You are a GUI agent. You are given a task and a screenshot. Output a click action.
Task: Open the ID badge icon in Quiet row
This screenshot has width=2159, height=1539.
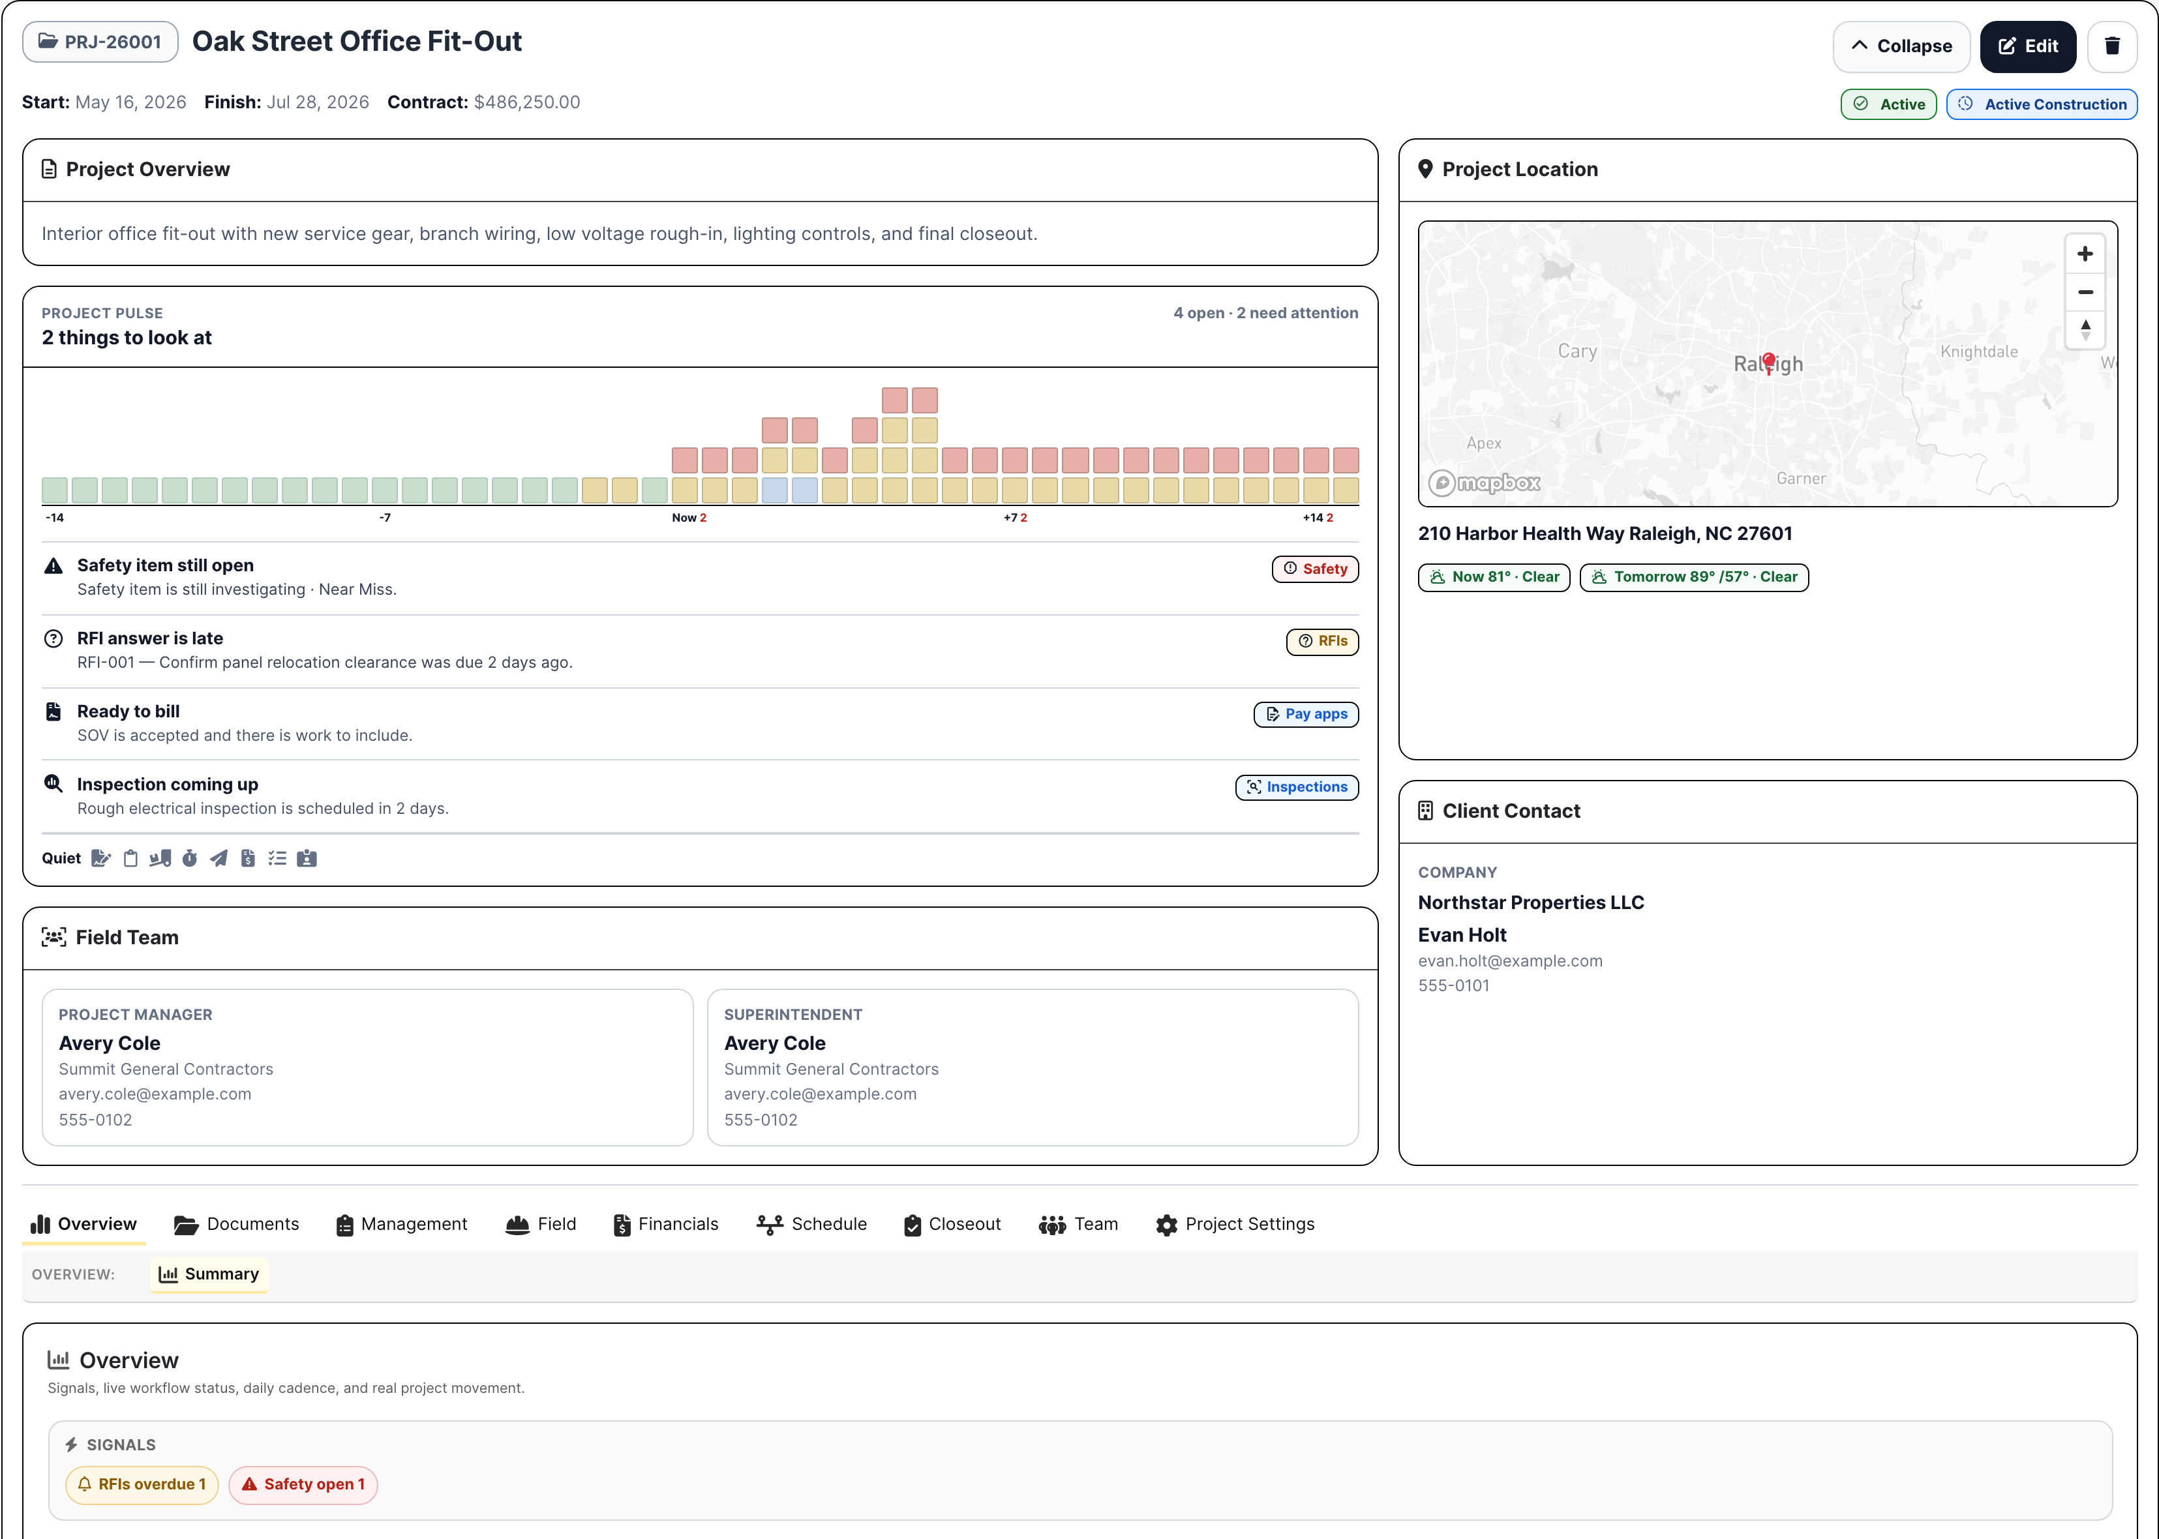click(307, 859)
